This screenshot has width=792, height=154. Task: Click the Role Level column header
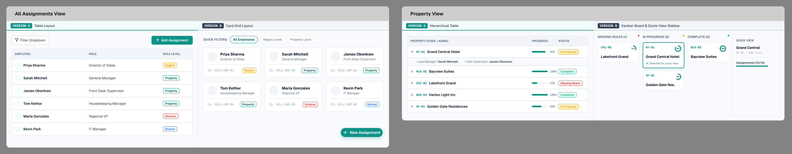(172, 54)
